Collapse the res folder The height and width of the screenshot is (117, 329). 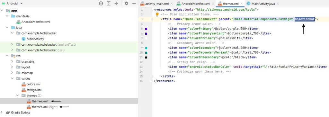7,56
